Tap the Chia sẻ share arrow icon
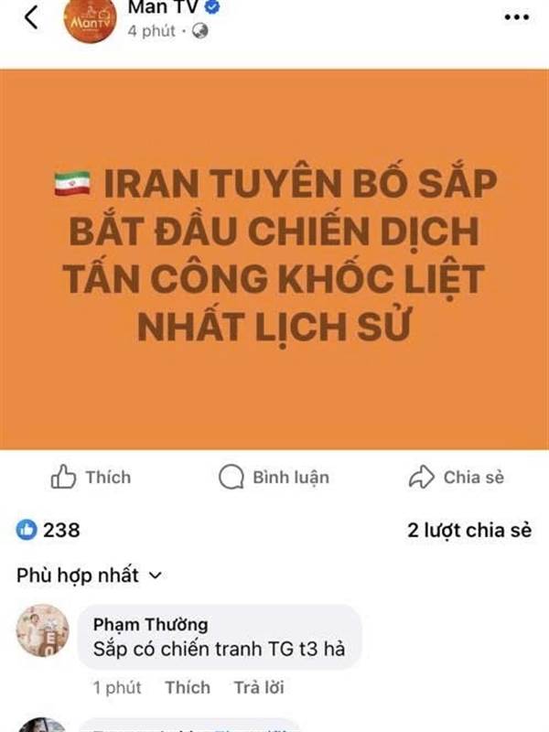Viewport: 549px width, 732px height. click(x=422, y=477)
